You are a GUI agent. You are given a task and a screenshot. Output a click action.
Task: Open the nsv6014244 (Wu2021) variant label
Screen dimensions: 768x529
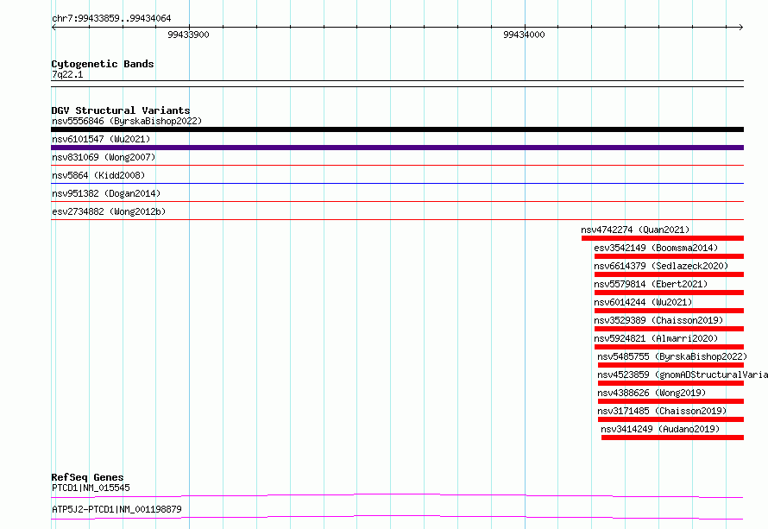643,302
